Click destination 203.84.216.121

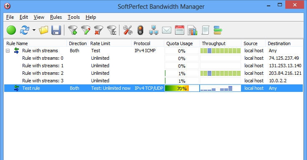(x=285, y=73)
